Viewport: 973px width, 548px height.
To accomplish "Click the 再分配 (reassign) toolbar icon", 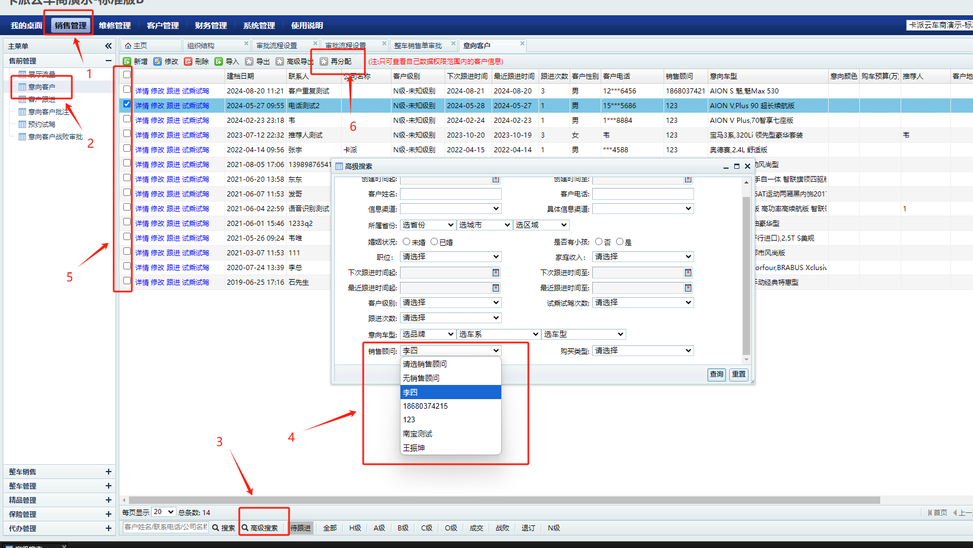I will (x=324, y=61).
